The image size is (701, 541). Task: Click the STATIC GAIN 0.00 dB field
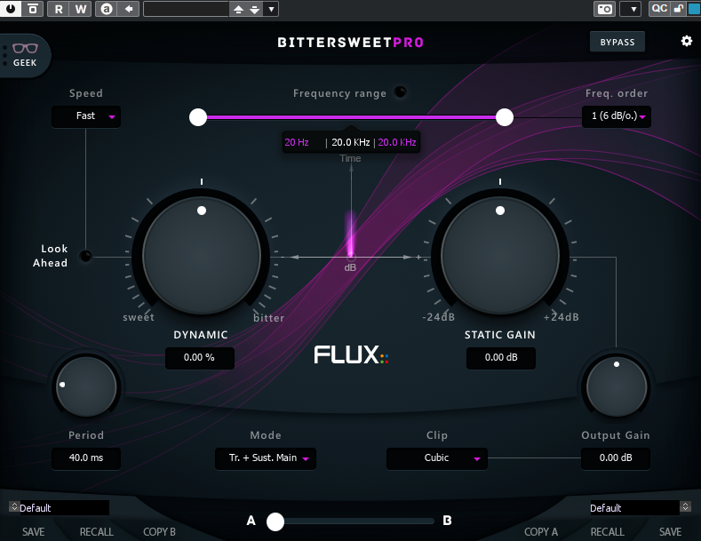(x=501, y=358)
